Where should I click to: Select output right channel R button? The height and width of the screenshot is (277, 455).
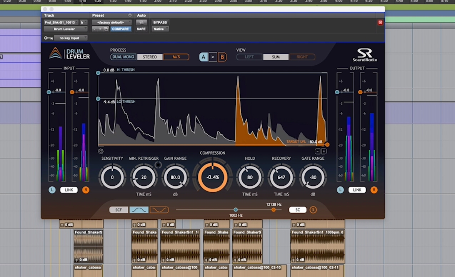coord(374,190)
